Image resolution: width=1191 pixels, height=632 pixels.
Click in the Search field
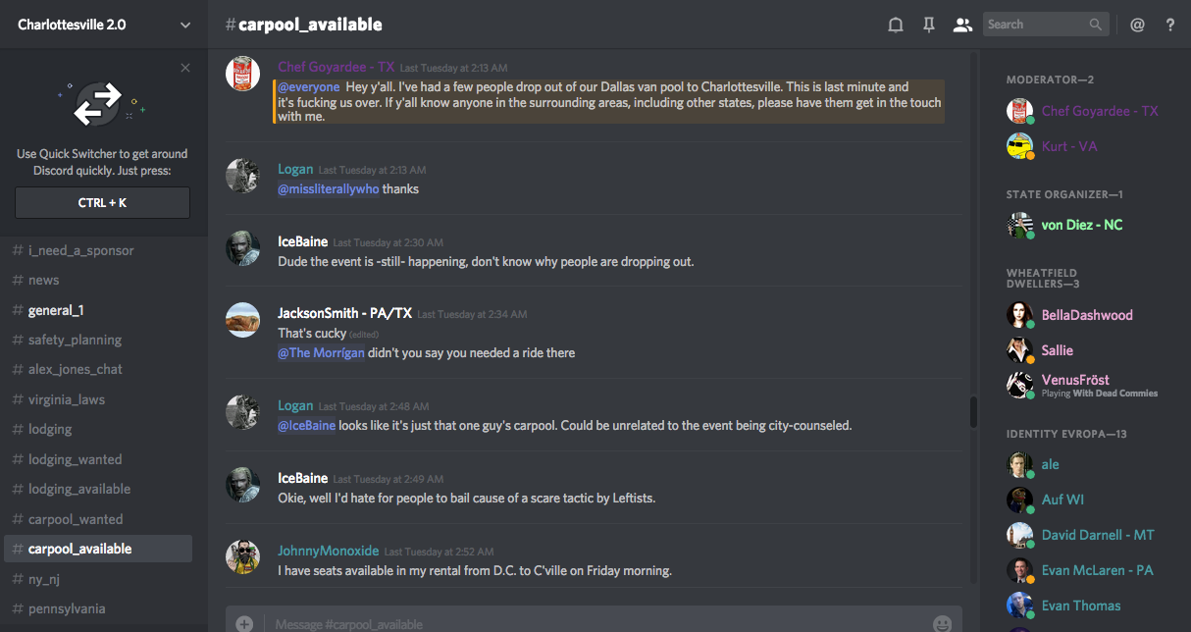[1035, 25]
